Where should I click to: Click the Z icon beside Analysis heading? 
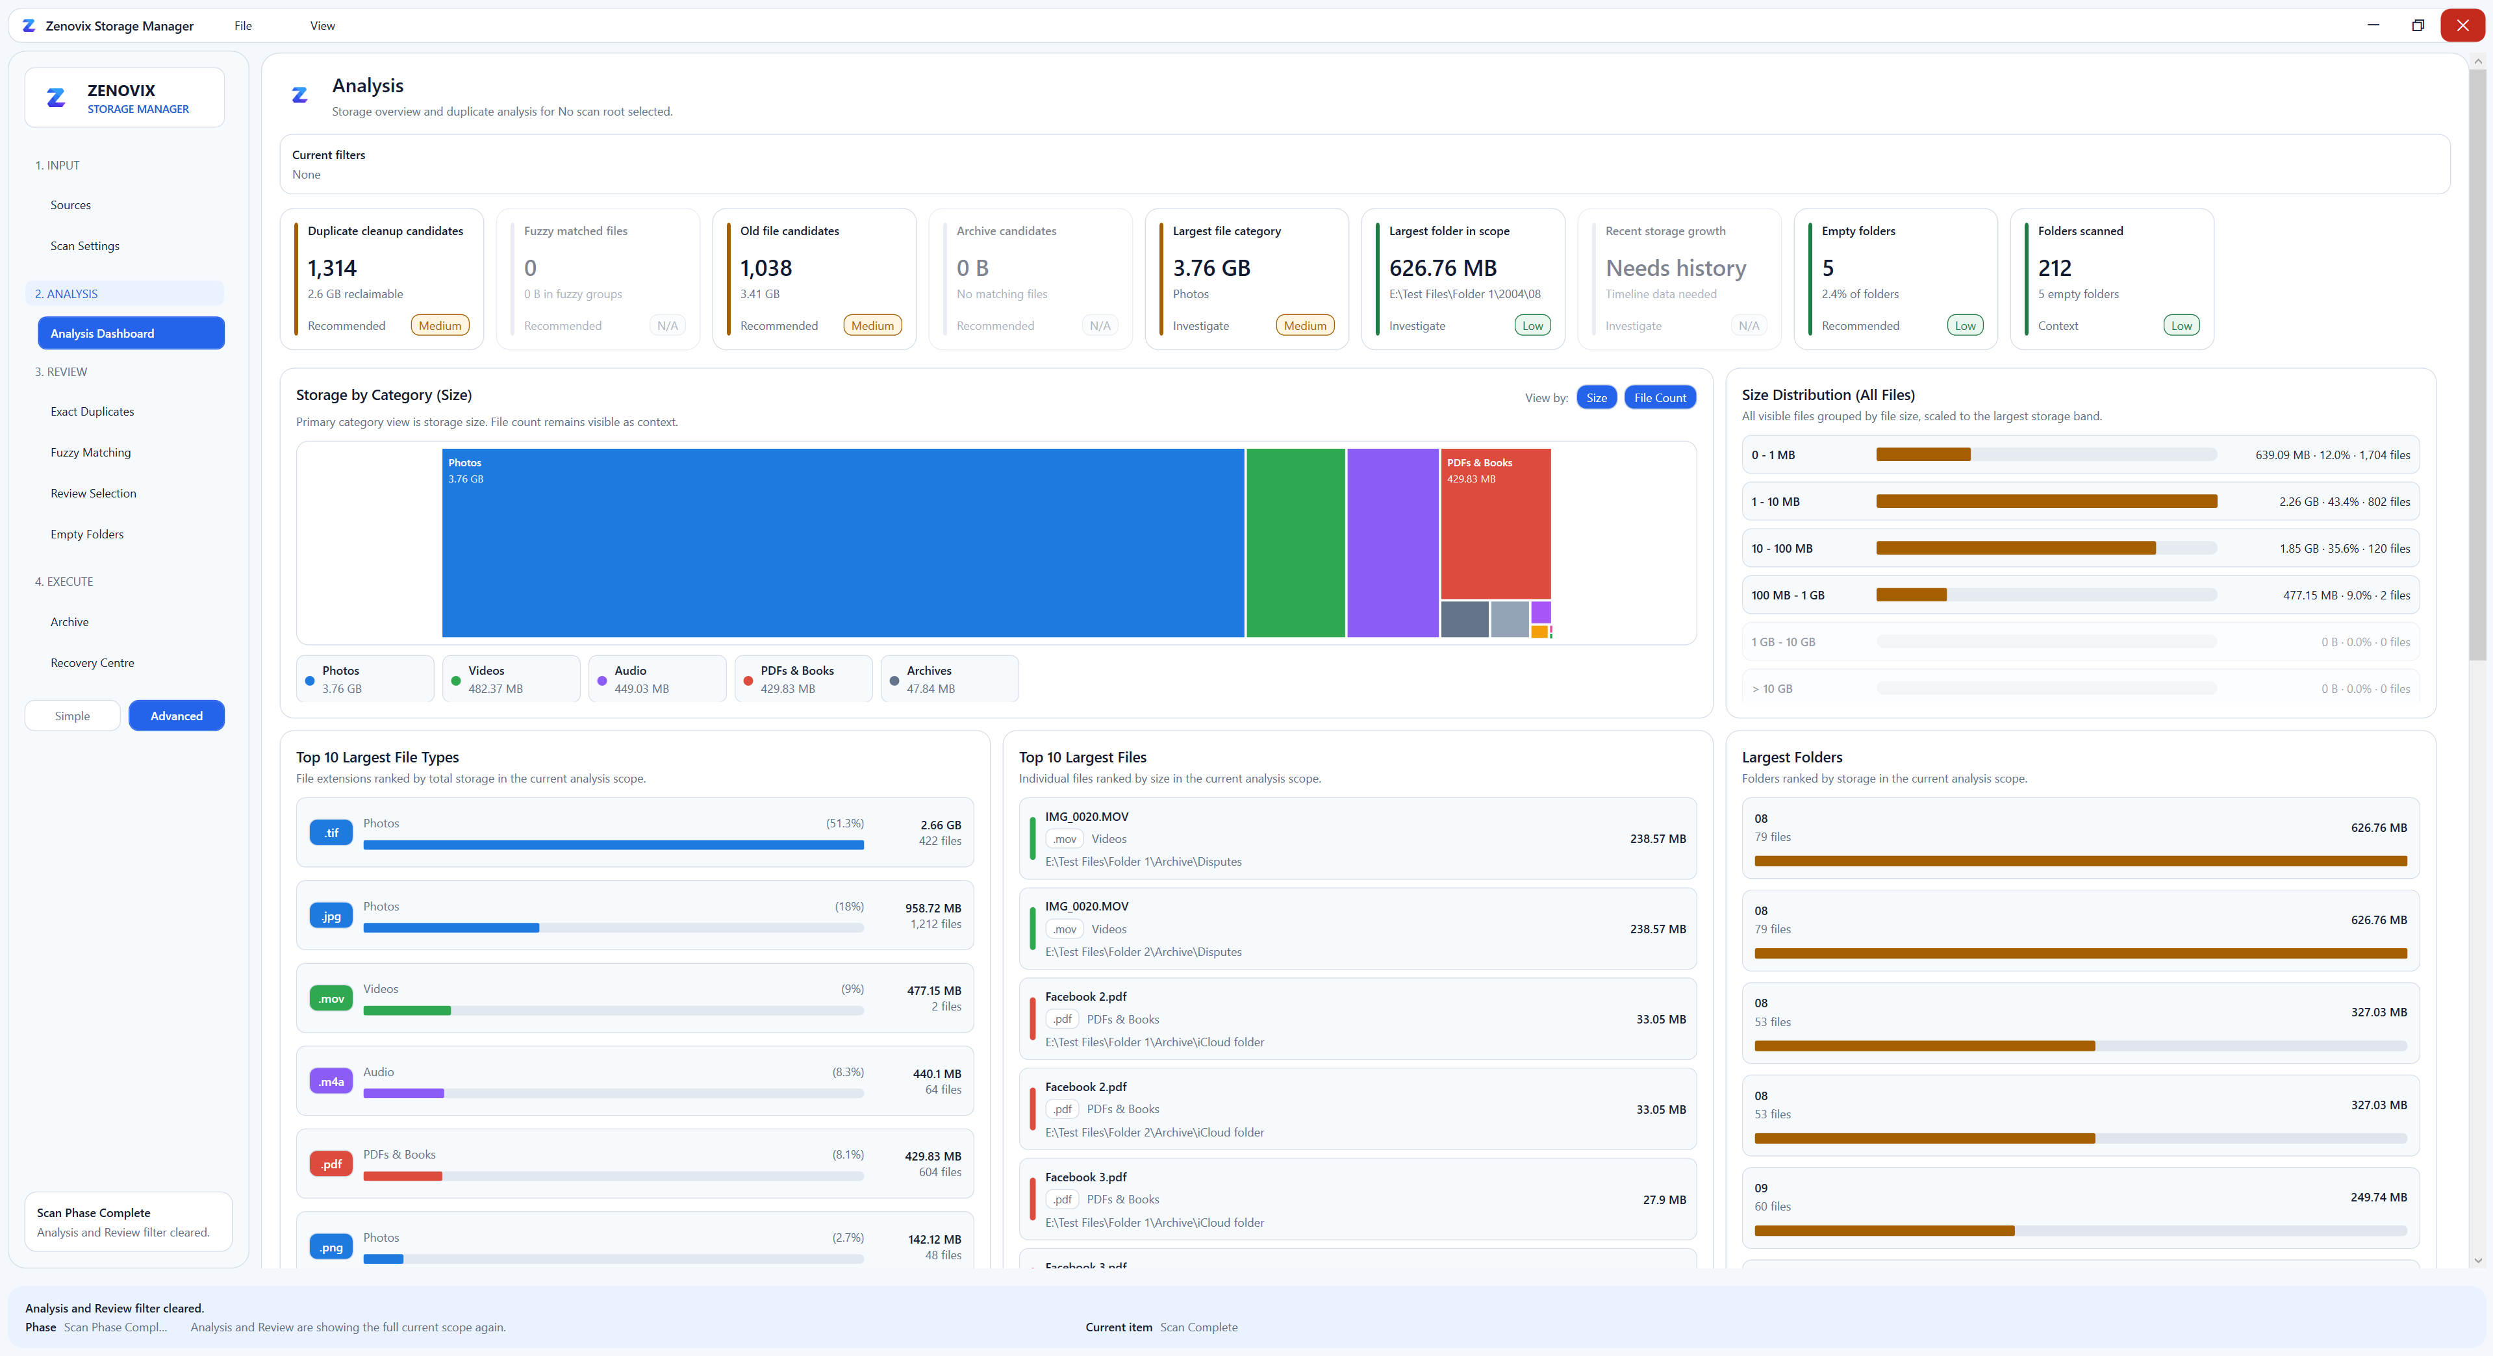pos(300,95)
